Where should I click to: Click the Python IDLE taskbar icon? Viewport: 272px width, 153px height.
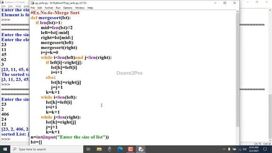pyautogui.click(x=141, y=149)
